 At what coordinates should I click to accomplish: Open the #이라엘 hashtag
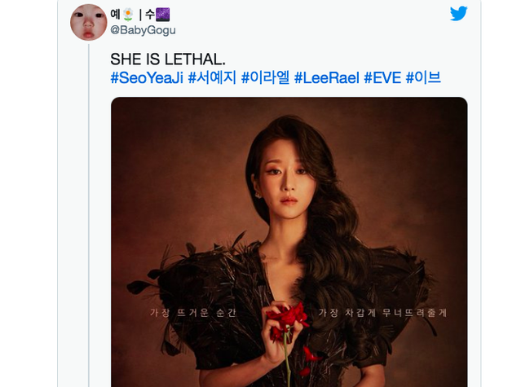pos(265,77)
